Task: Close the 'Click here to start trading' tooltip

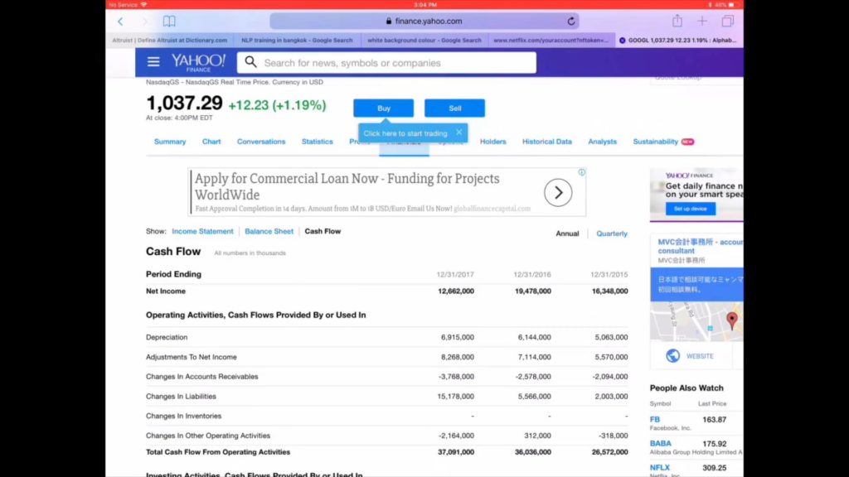Action: 459,132
